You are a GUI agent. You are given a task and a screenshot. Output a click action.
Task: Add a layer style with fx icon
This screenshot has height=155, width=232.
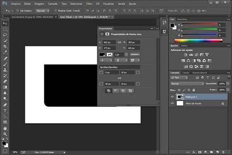tap(194, 152)
